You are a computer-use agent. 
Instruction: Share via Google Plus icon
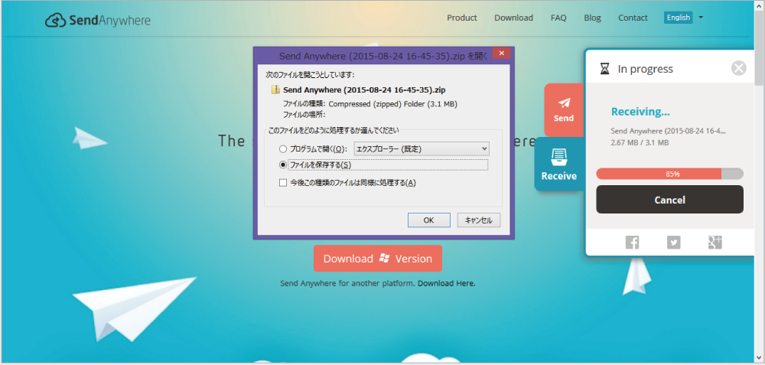(x=715, y=242)
